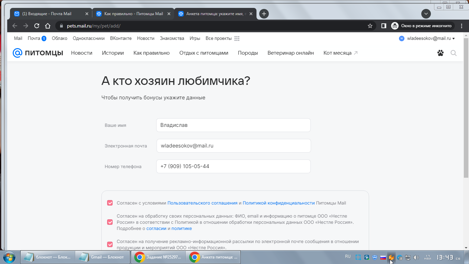Open Кот месяца external link
Screen dimensions: 469x264
(x=341, y=53)
